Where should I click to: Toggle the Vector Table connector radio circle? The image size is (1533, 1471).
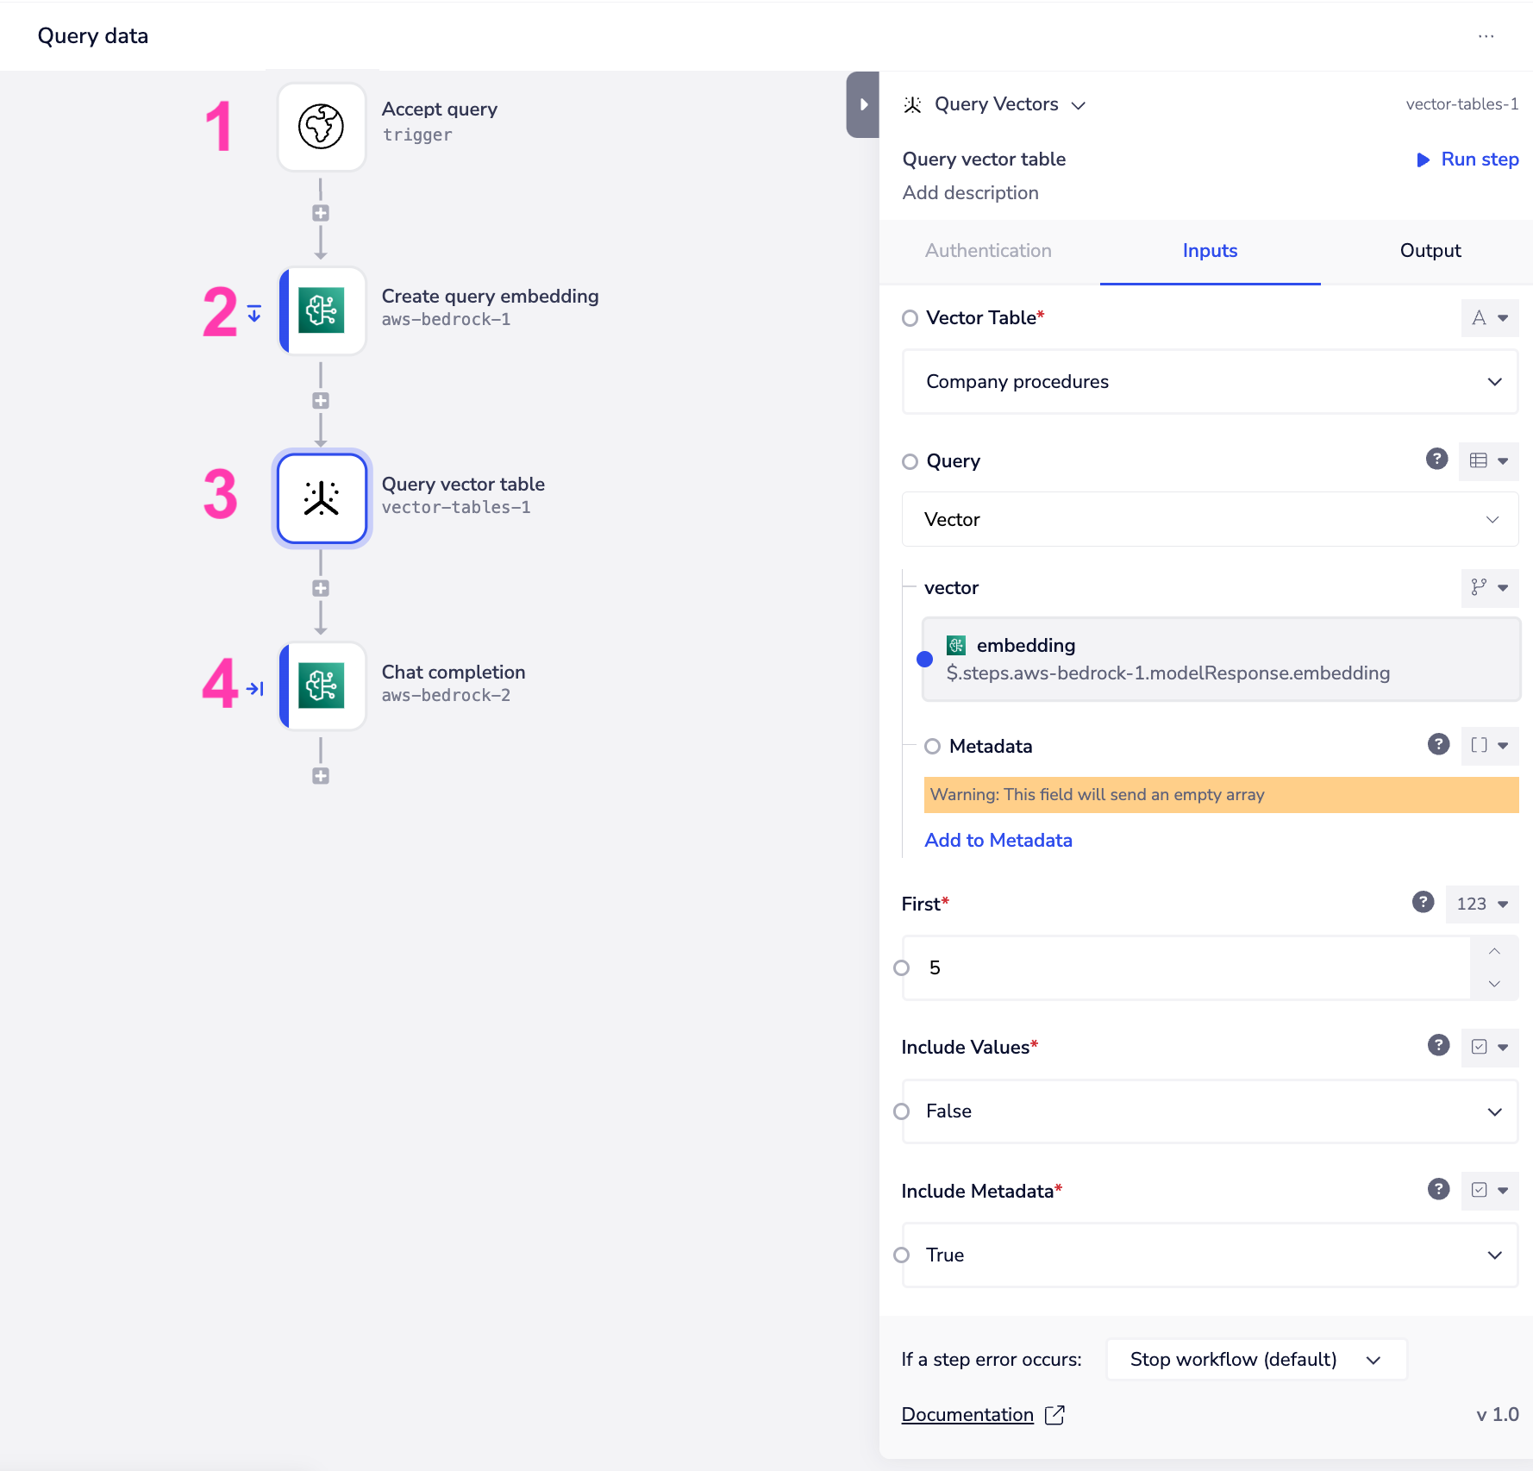910,318
